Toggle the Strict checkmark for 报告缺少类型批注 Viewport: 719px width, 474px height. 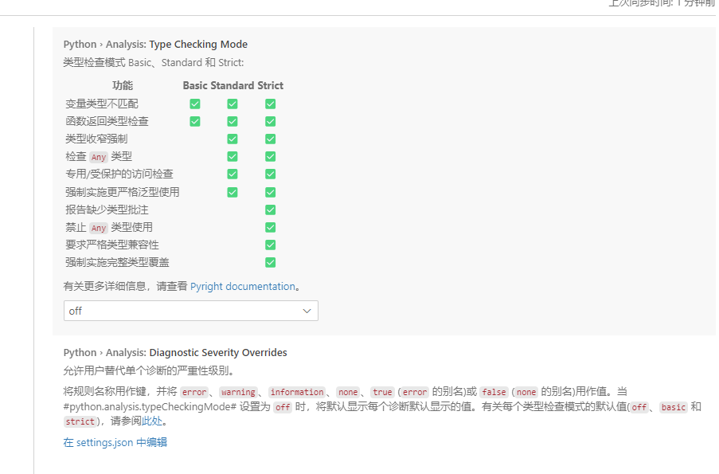pos(270,210)
